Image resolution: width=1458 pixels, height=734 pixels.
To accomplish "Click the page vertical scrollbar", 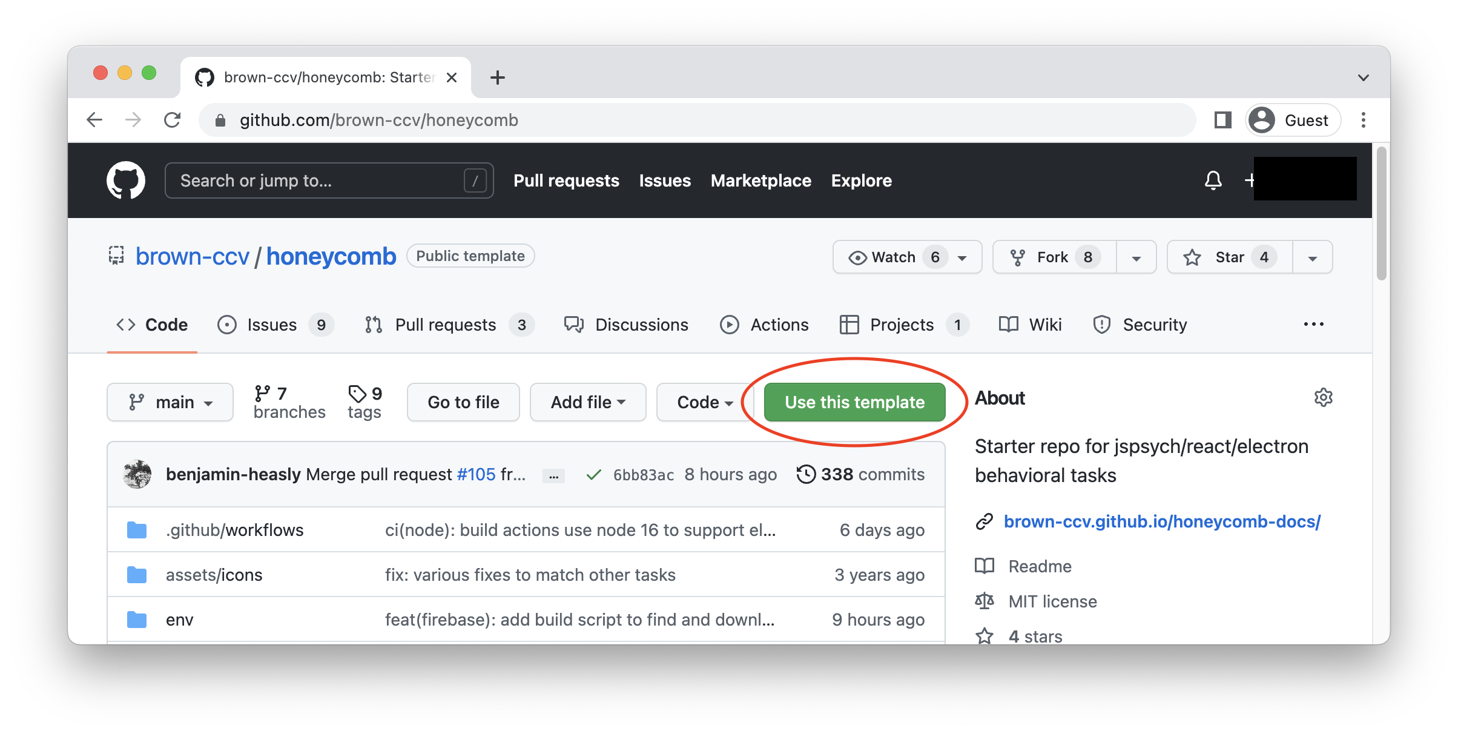I will [x=1381, y=214].
